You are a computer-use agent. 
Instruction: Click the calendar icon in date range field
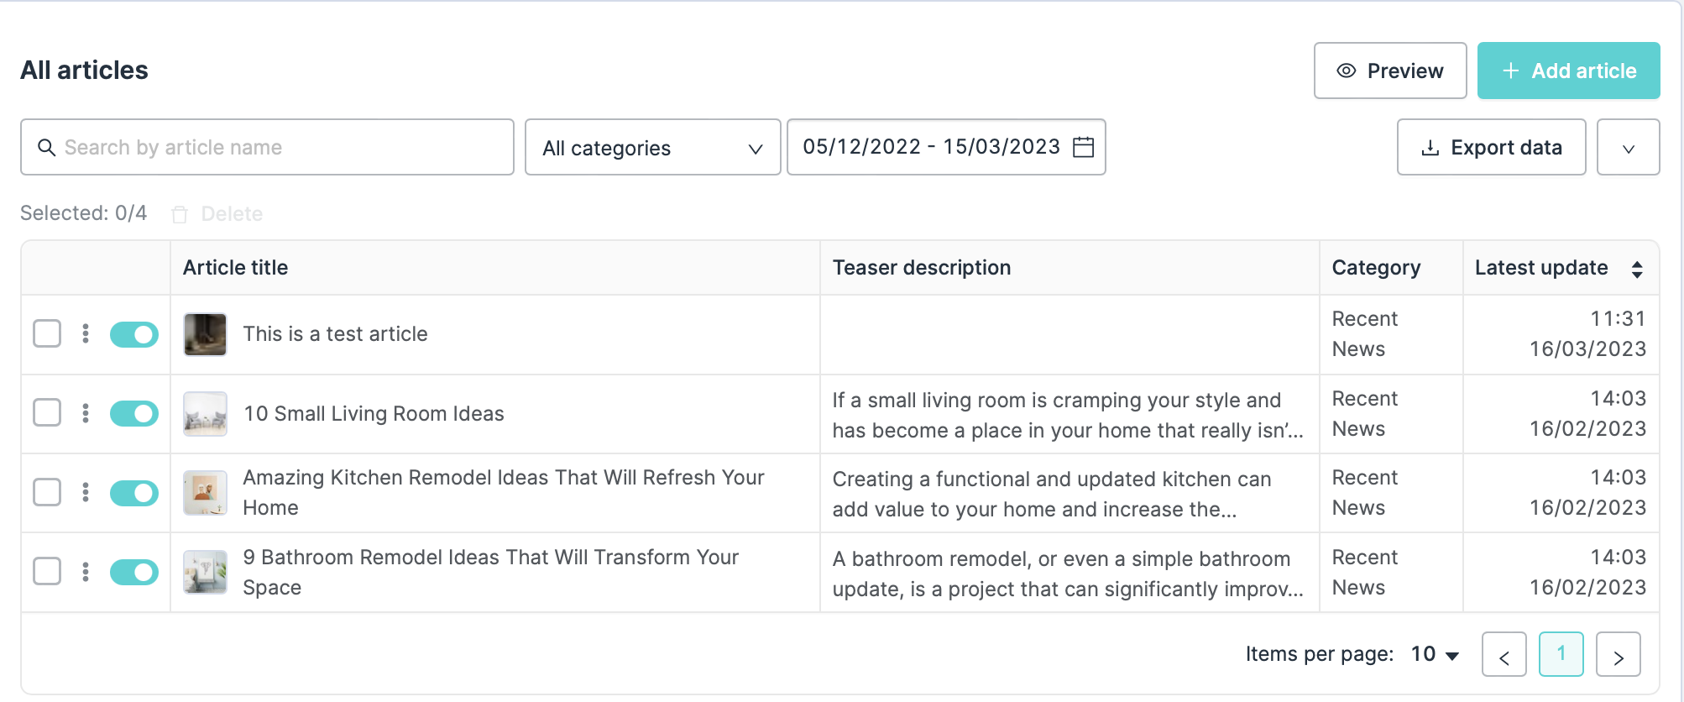click(1084, 147)
